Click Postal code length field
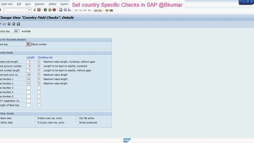 29,62
